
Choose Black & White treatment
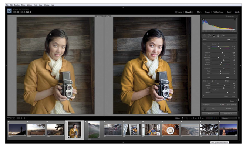point(231,105)
